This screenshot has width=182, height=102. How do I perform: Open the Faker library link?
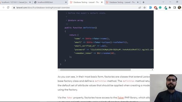121,97
